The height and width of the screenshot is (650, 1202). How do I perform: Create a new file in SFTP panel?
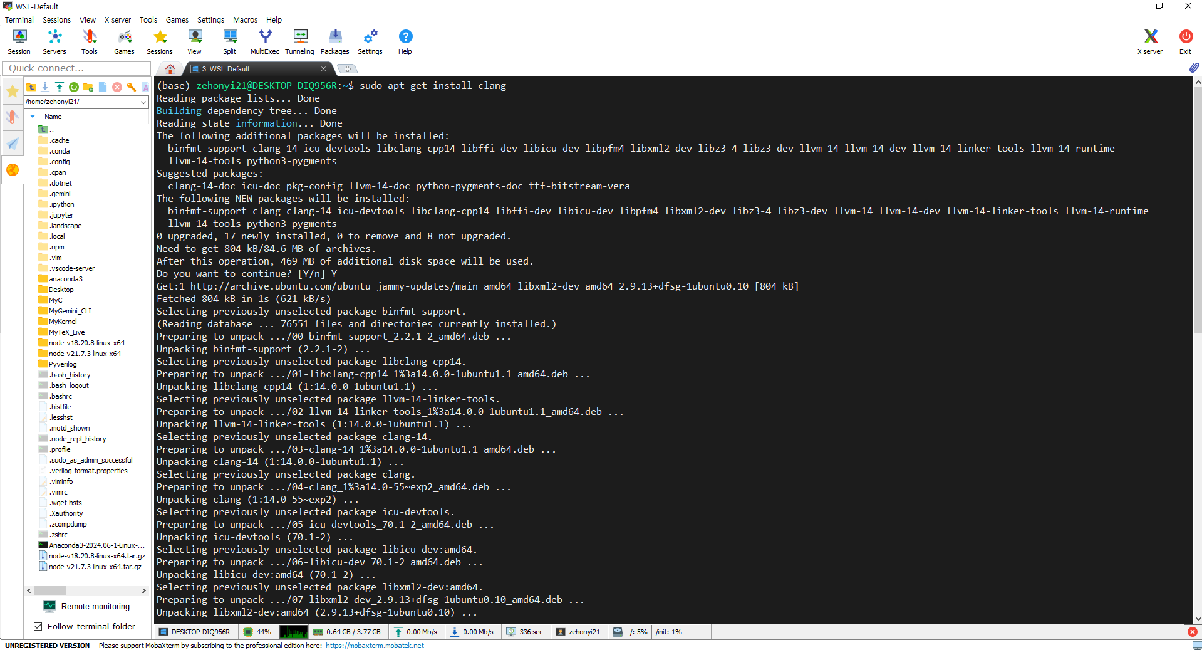tap(103, 87)
